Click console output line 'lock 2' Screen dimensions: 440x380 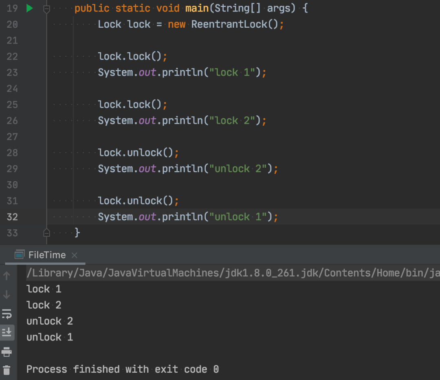point(44,305)
